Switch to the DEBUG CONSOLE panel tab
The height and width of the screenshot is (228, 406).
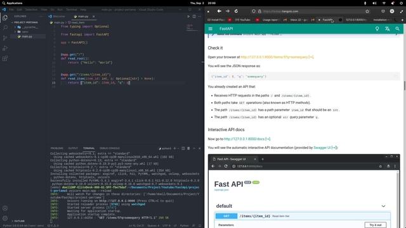pyautogui.click(x=110, y=148)
